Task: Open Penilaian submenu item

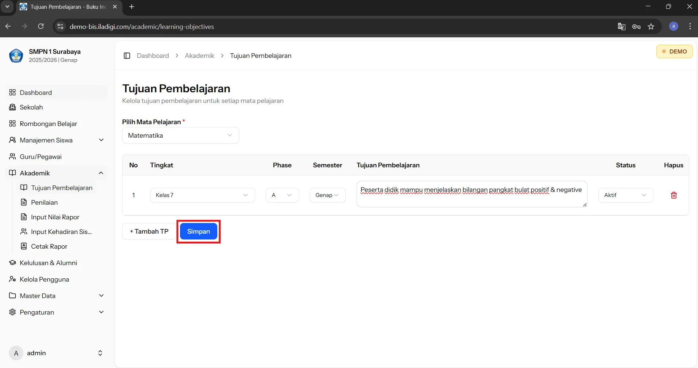Action: (57, 202)
